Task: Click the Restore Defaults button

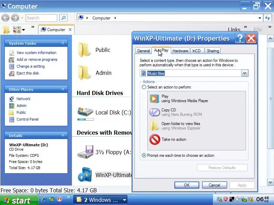Action: click(x=222, y=168)
